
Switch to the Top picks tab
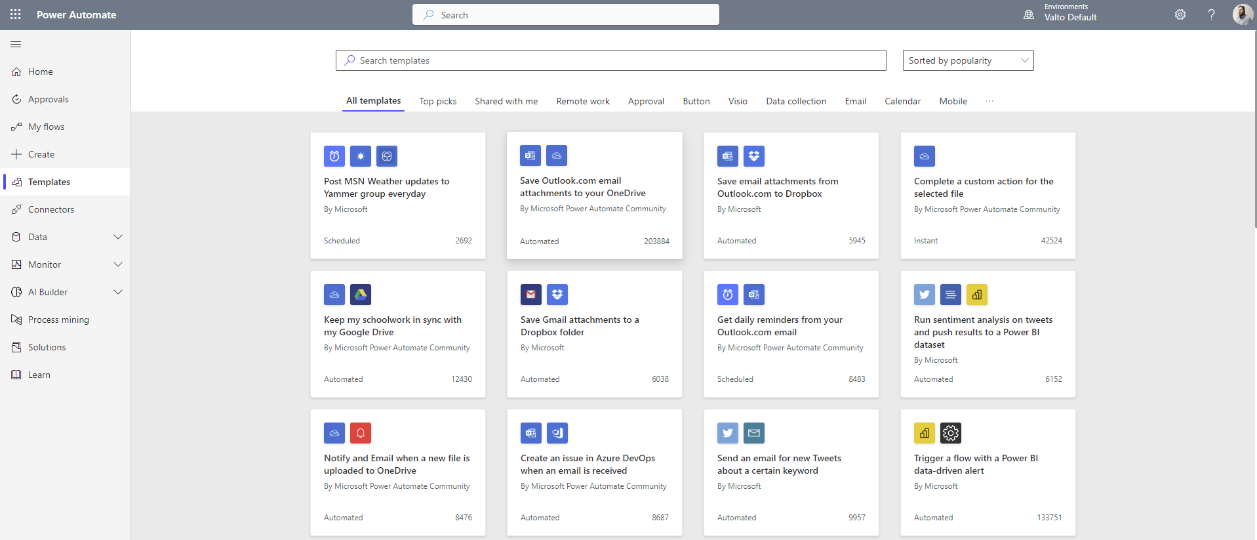pyautogui.click(x=437, y=101)
